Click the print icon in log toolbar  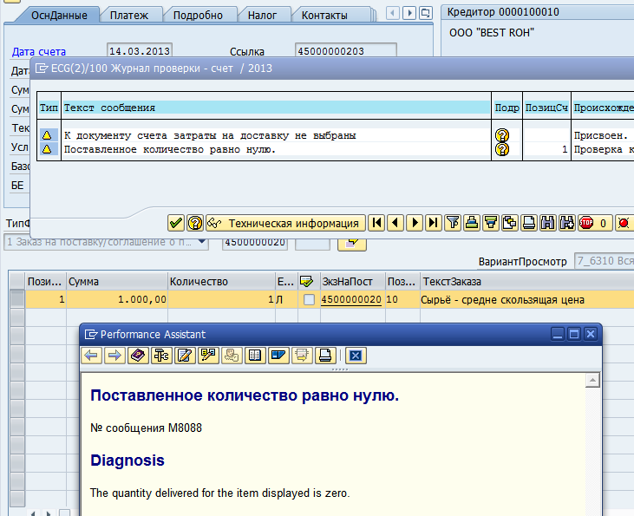(x=529, y=223)
